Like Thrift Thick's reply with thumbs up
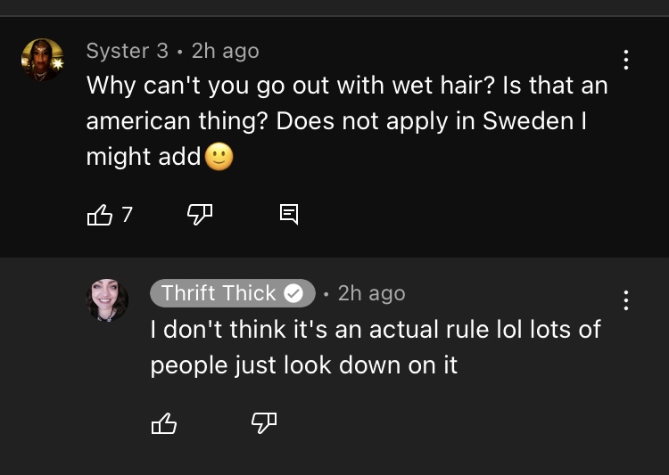The width and height of the screenshot is (669, 475). click(x=164, y=423)
